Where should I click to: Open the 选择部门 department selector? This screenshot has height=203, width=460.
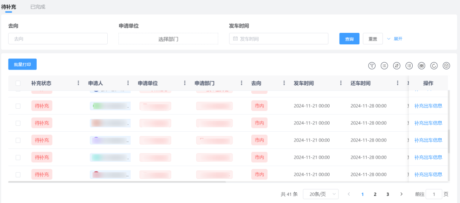(168, 39)
